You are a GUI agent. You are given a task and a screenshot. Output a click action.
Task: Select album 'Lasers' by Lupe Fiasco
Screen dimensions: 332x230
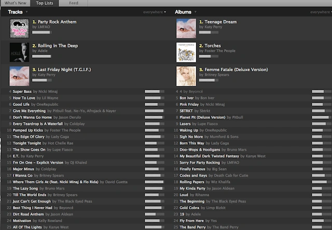point(185,124)
